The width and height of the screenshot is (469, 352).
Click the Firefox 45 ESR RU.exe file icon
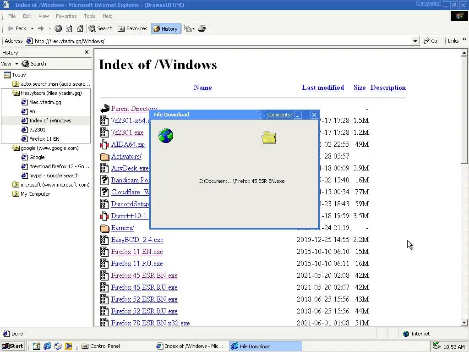104,287
